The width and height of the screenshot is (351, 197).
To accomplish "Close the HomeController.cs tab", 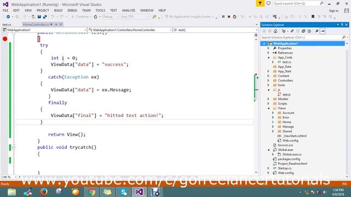I will tap(61, 24).
